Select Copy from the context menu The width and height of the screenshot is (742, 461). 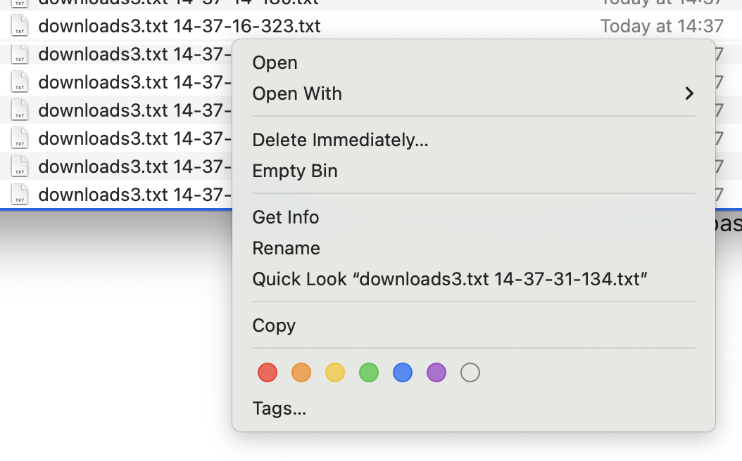click(274, 325)
